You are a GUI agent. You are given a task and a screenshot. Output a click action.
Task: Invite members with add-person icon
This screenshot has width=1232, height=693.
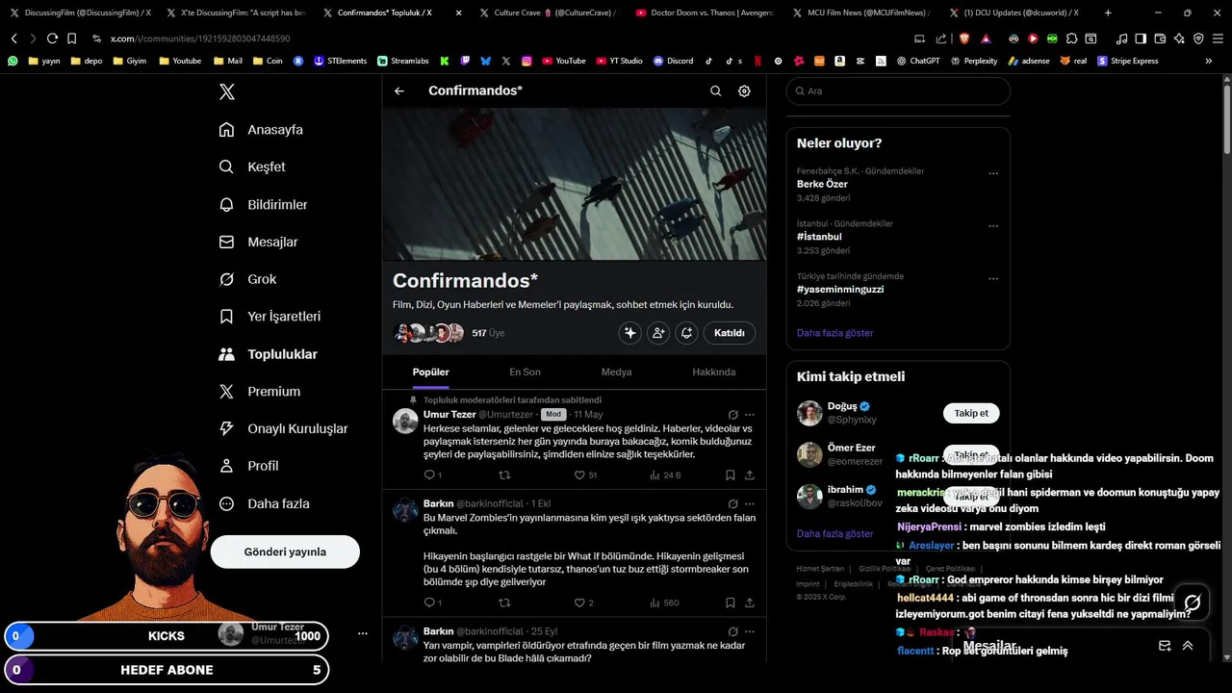pyautogui.click(x=658, y=332)
